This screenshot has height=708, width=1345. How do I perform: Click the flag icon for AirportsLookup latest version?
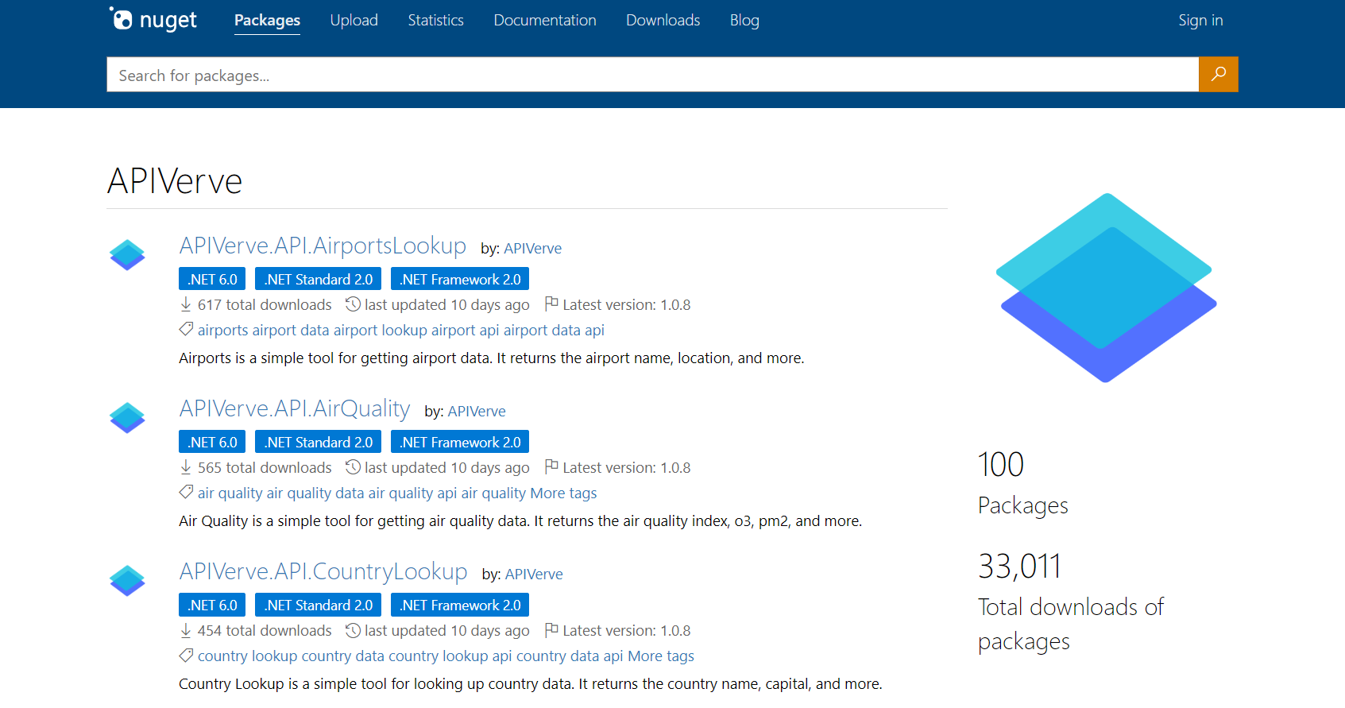coord(551,304)
